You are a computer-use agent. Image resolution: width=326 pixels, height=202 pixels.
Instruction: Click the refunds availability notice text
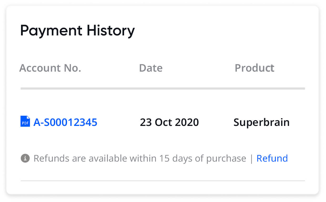tap(140, 158)
